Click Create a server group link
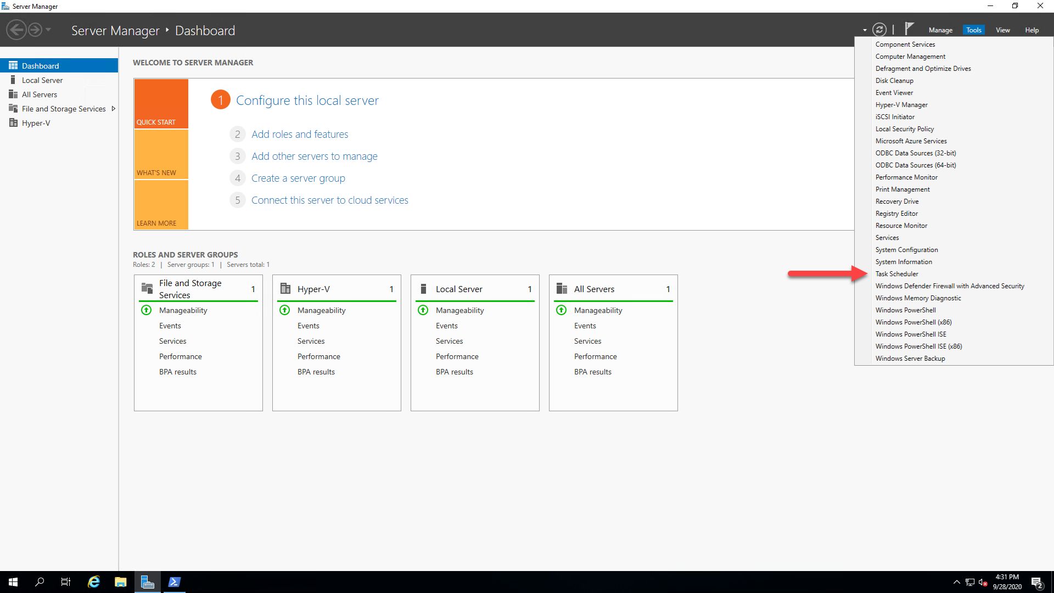Viewport: 1054px width, 593px height. tap(298, 178)
